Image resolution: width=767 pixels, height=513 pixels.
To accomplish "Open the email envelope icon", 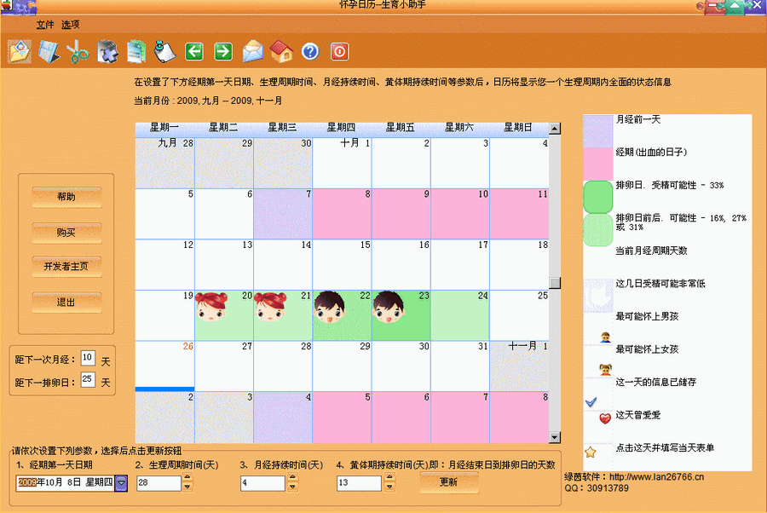I will click(252, 51).
